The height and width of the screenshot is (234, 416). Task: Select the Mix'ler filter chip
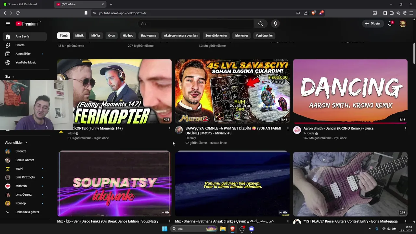pos(96,35)
